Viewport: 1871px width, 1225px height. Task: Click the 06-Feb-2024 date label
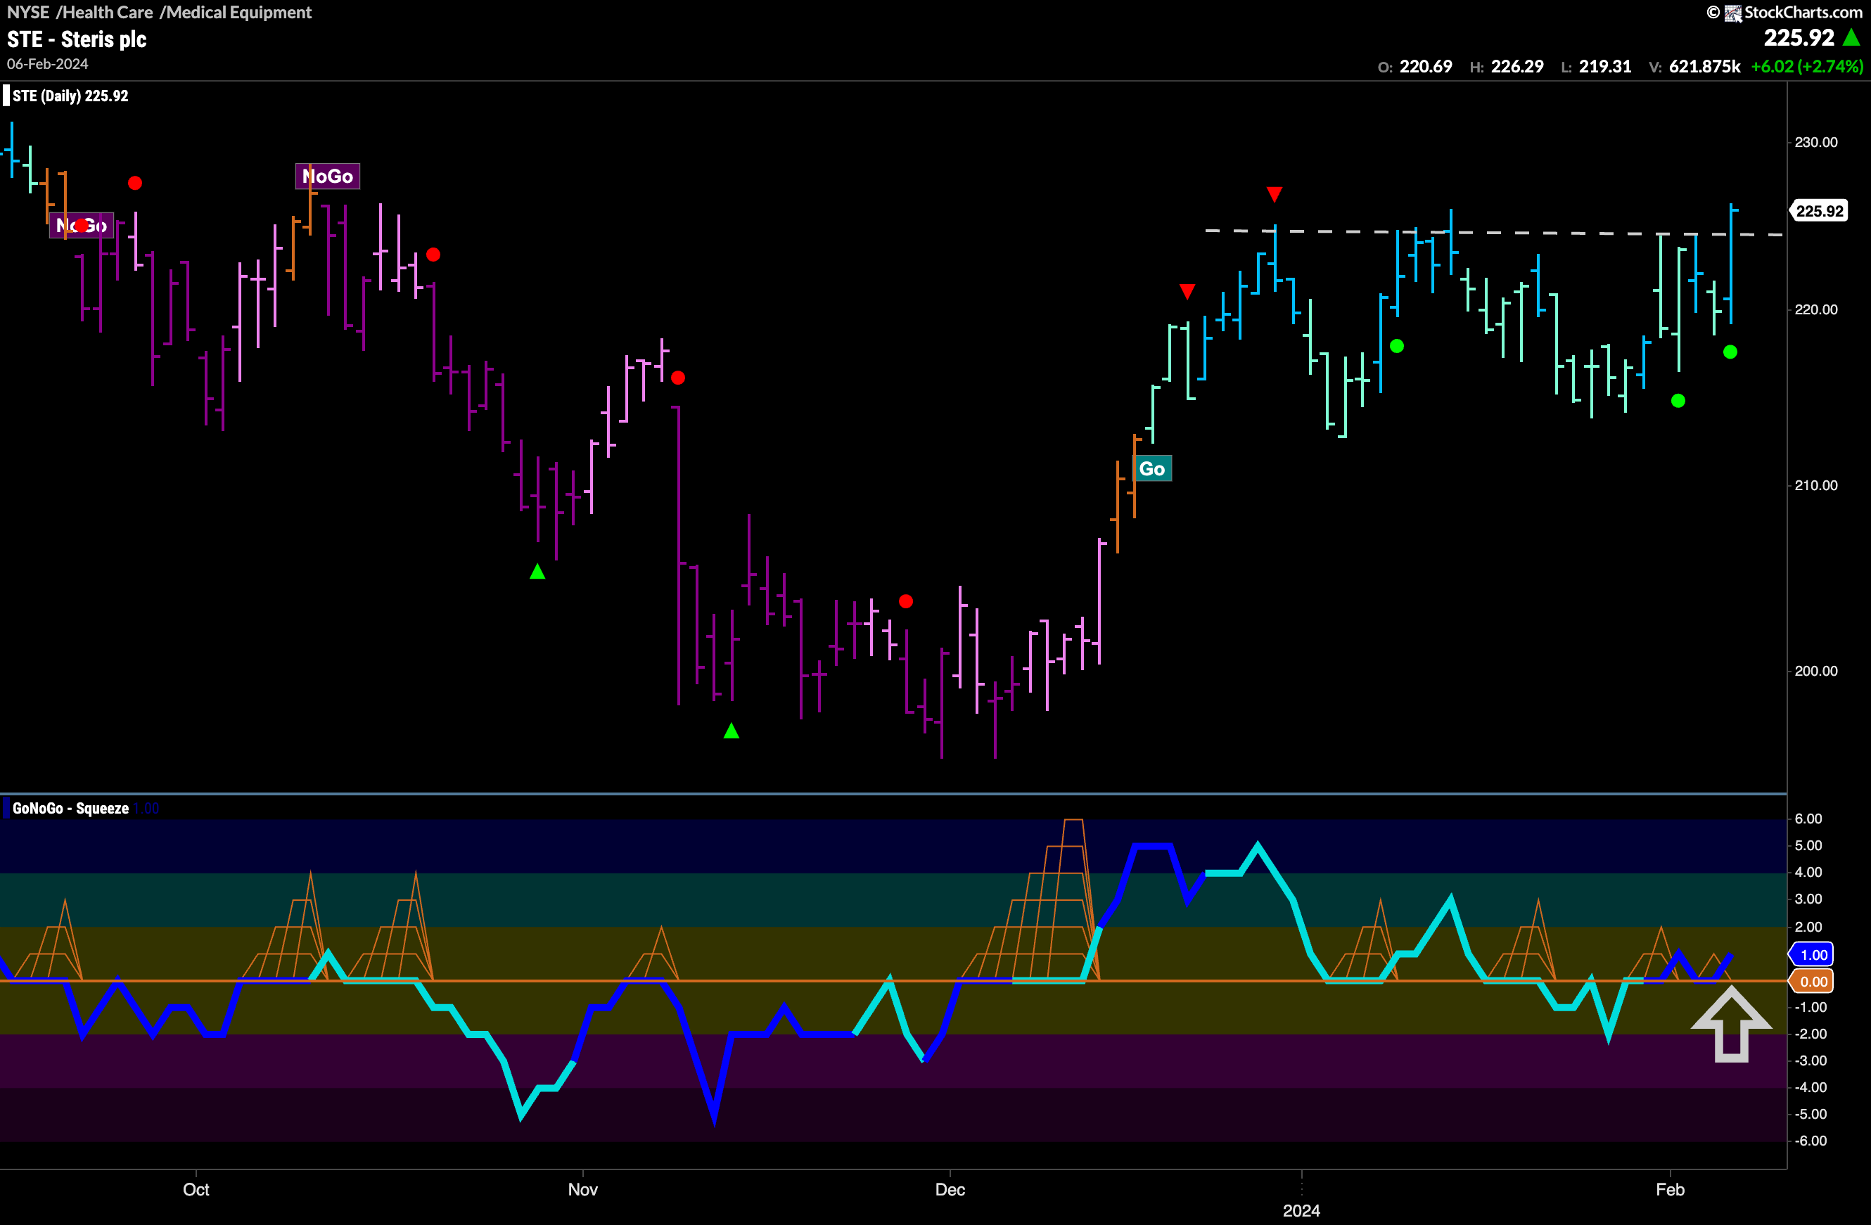click(47, 64)
